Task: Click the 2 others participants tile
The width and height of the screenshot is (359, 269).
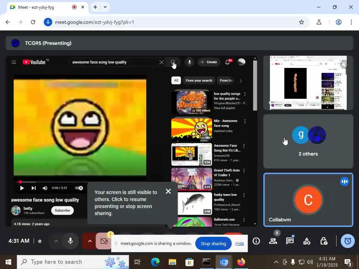Action: coord(308,142)
